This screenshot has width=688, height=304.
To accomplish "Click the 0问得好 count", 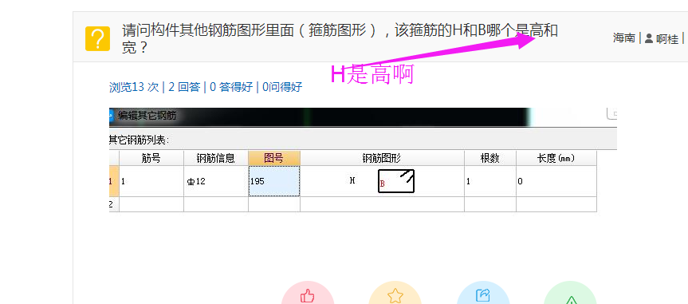I will pos(282,87).
